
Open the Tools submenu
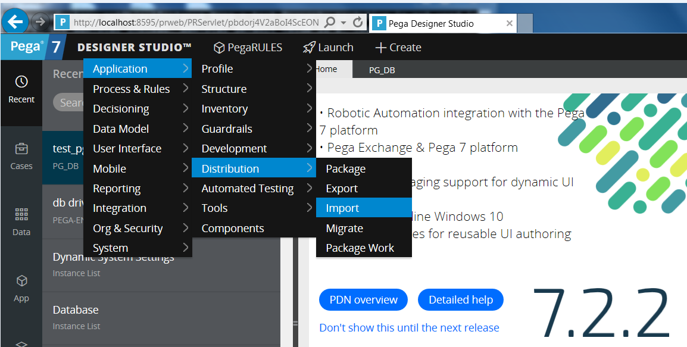pyautogui.click(x=254, y=208)
